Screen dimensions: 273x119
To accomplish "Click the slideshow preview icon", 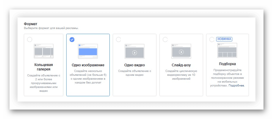I will point(181,51).
